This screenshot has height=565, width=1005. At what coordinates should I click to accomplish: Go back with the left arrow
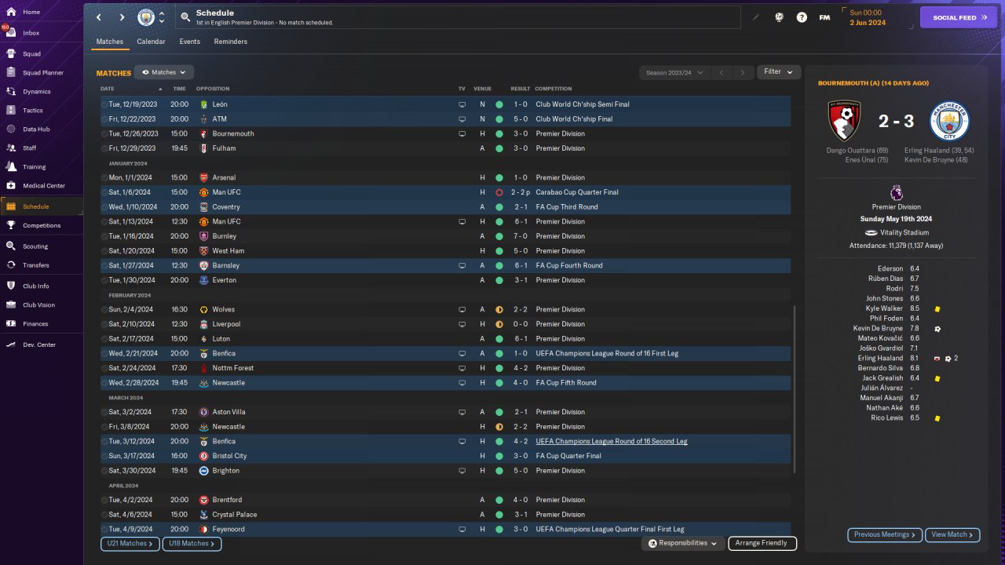pyautogui.click(x=99, y=17)
